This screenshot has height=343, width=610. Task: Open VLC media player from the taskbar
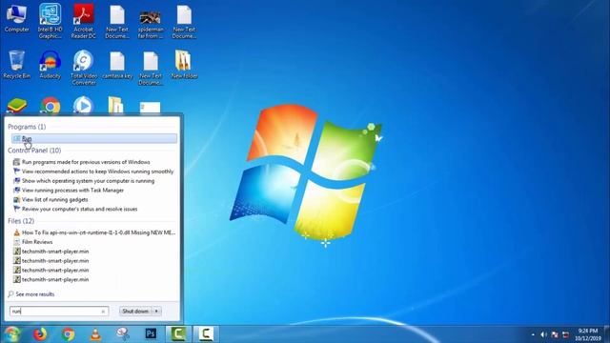coord(95,334)
